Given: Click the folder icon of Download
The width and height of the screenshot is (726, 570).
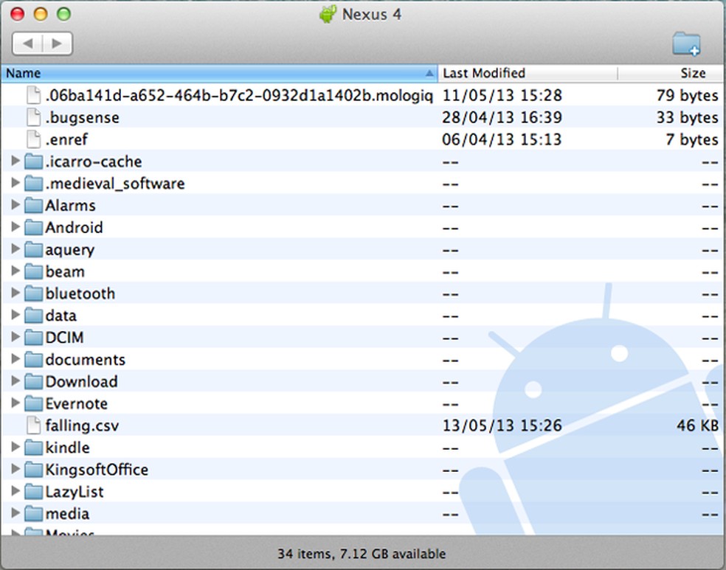Looking at the screenshot, I should (33, 381).
